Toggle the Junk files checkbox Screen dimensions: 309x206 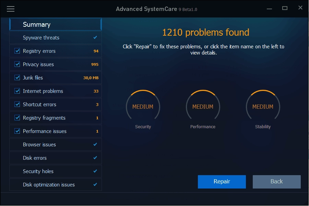[17, 78]
